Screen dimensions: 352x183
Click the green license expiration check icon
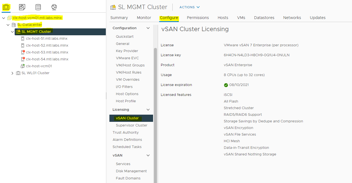click(226, 85)
